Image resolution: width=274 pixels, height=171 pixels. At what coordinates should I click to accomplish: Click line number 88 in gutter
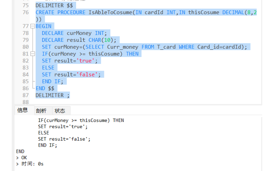pyautogui.click(x=25, y=102)
